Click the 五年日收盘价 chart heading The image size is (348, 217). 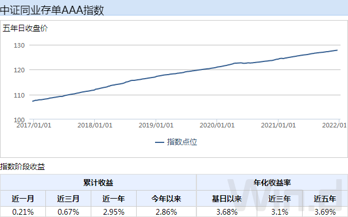coord(25,28)
